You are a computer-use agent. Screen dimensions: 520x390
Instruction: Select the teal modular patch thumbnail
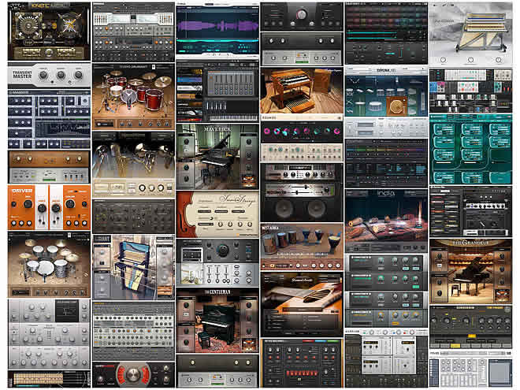point(470,149)
